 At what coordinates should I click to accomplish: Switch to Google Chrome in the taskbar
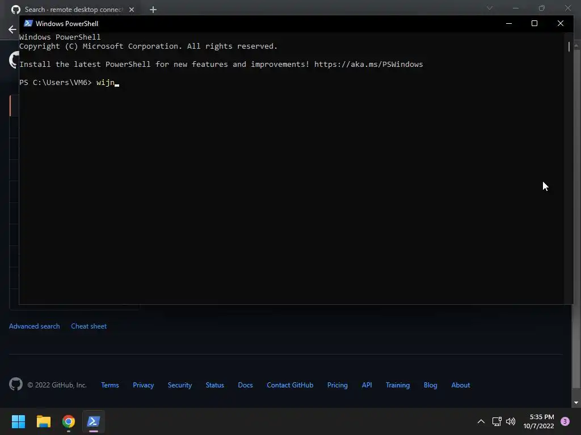click(x=69, y=421)
